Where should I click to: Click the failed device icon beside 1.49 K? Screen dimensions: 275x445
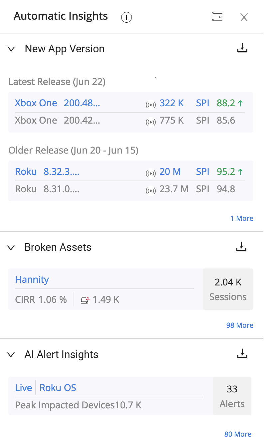tap(85, 300)
